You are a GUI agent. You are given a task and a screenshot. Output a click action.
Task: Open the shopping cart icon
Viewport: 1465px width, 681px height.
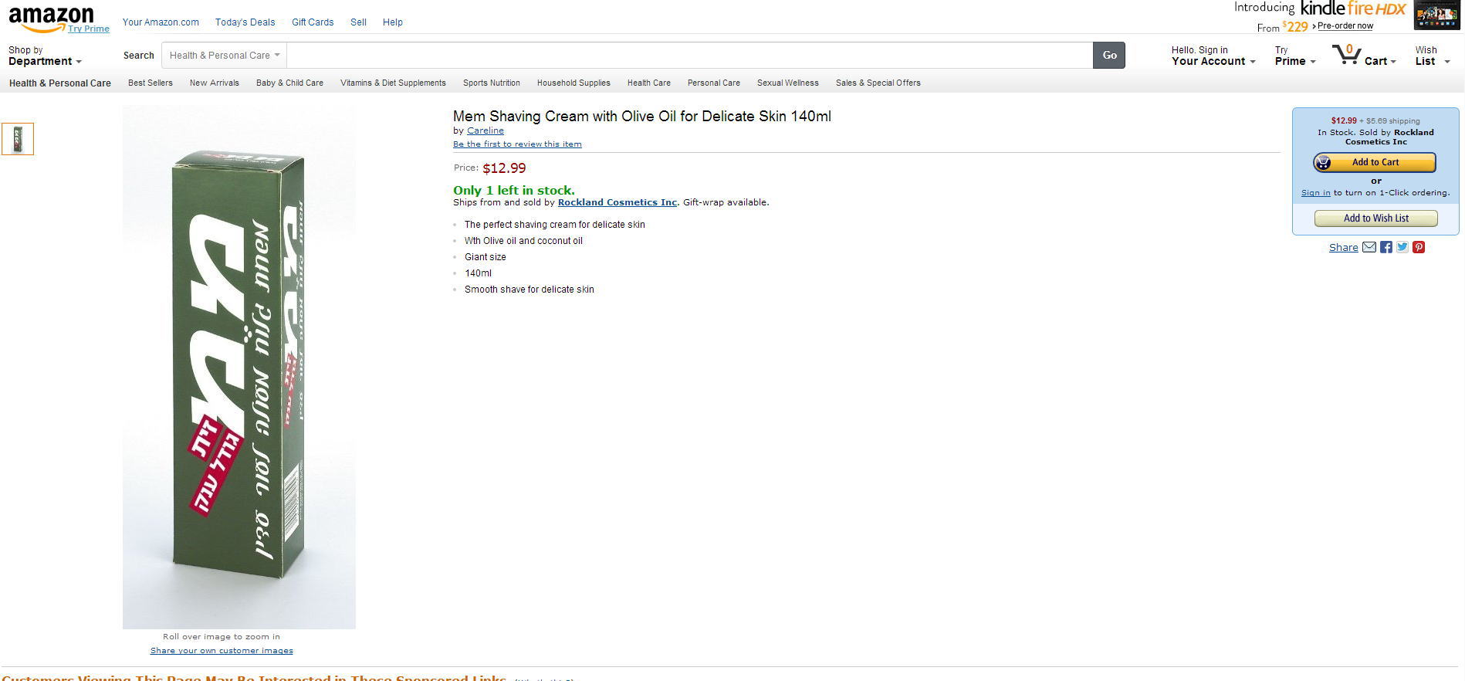click(x=1346, y=55)
